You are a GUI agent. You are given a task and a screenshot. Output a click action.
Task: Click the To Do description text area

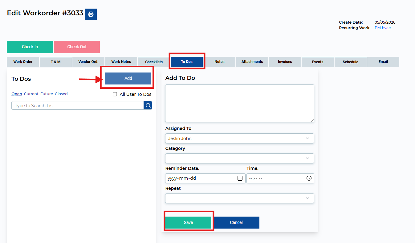(240, 104)
